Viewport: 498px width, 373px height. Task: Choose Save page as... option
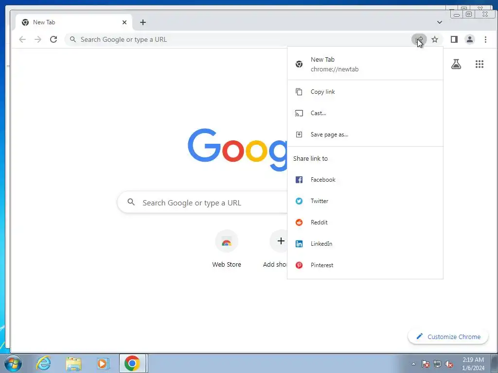tap(365, 135)
